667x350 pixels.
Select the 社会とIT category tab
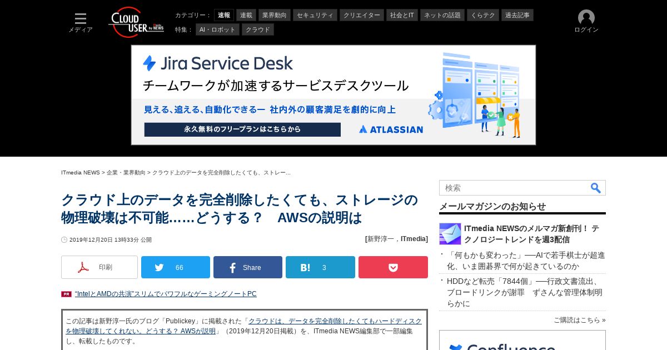click(402, 15)
